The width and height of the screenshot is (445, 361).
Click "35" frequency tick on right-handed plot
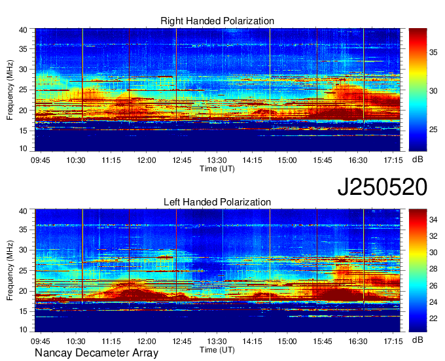23,49
